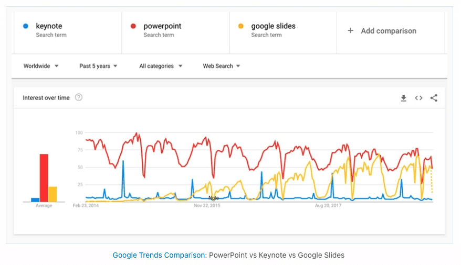Select the google slides search term
This screenshot has width=461, height=265.
pyautogui.click(x=273, y=26)
